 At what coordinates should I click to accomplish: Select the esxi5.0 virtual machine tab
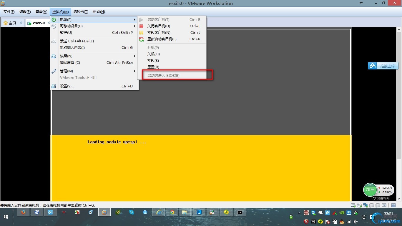click(x=39, y=23)
